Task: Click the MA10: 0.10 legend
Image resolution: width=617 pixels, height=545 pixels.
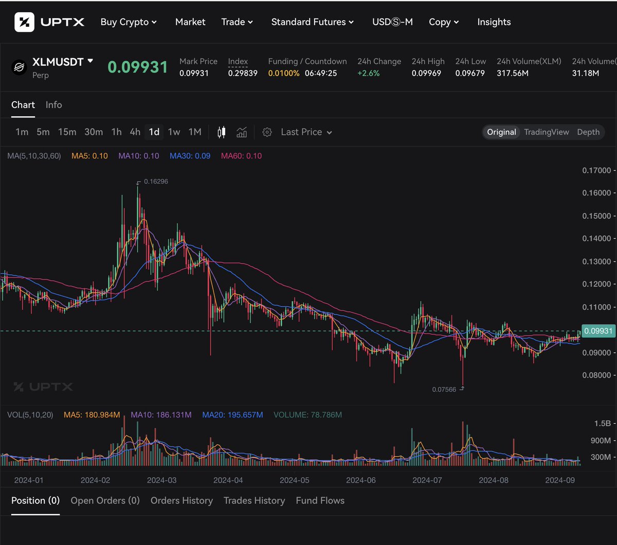Action: click(x=139, y=156)
